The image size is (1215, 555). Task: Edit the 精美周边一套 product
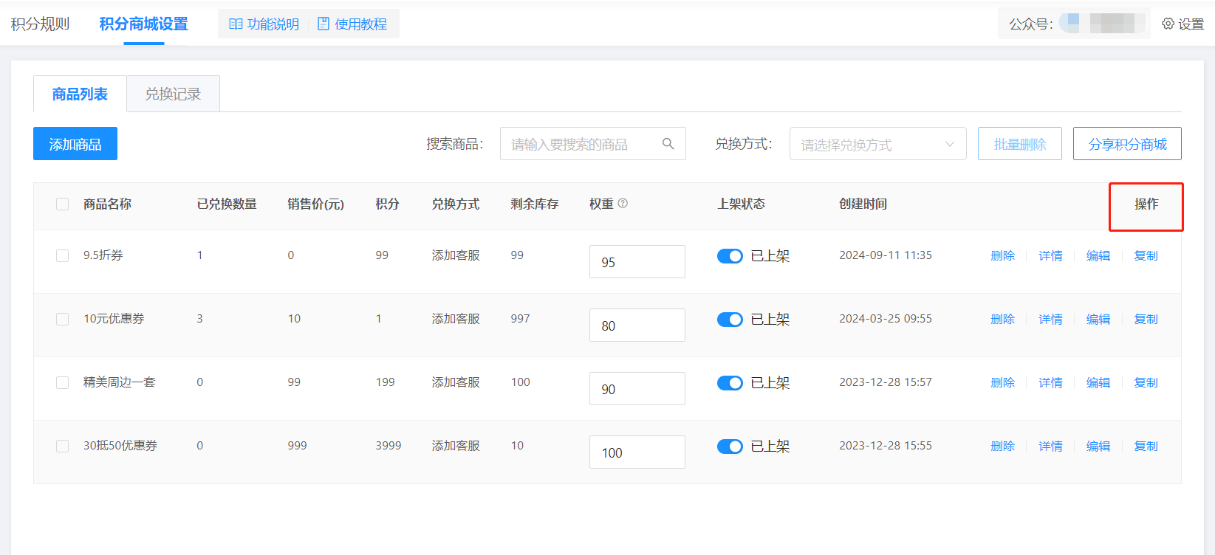click(1098, 382)
